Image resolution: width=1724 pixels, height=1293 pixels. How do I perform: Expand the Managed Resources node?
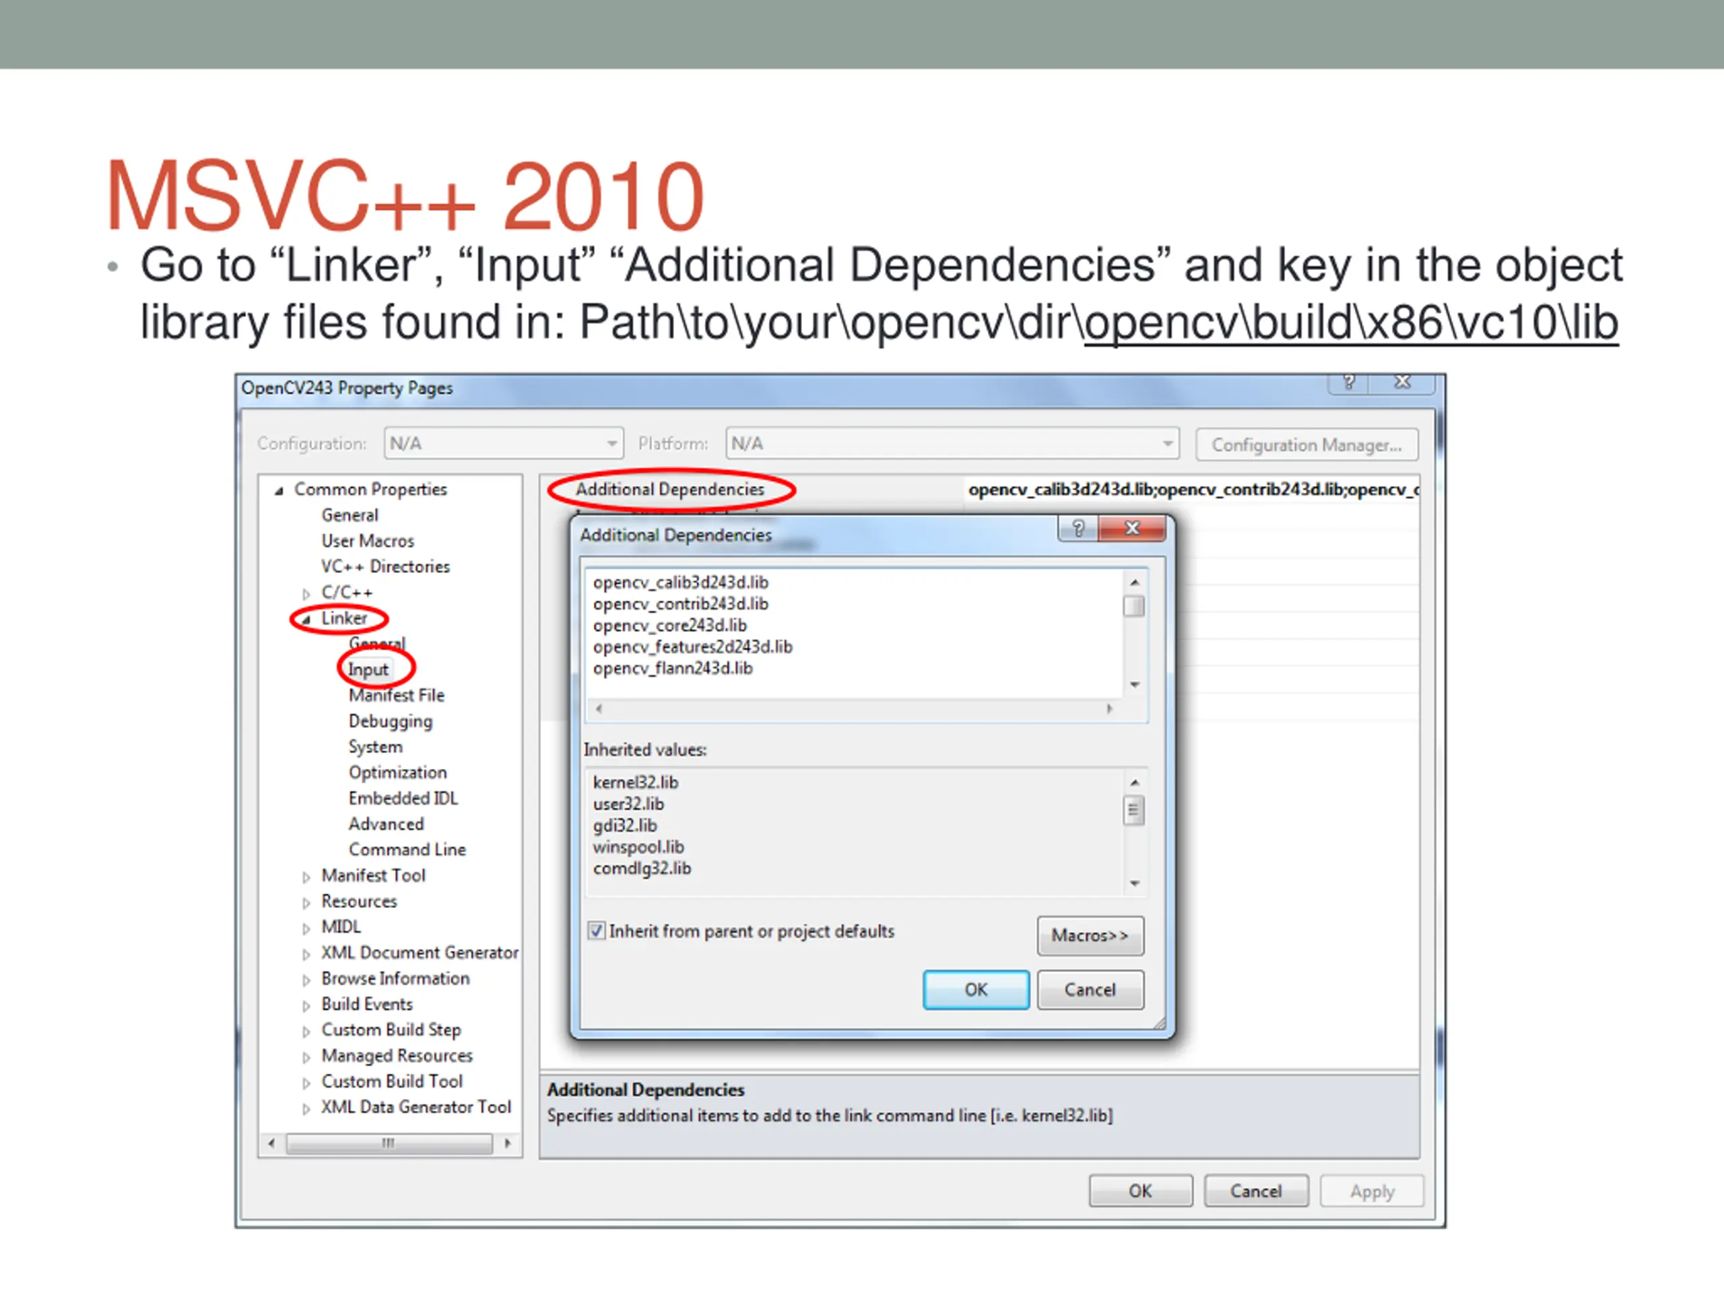tap(306, 1057)
